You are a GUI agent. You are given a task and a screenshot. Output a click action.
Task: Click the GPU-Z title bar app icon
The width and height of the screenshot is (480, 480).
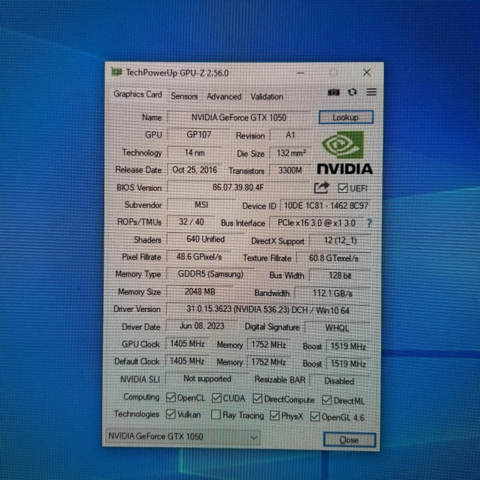pos(117,72)
